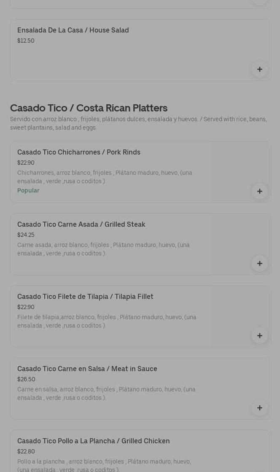The width and height of the screenshot is (280, 472).
Task: Add Tilapia Fillet platter using plus icon
Action: [259, 336]
